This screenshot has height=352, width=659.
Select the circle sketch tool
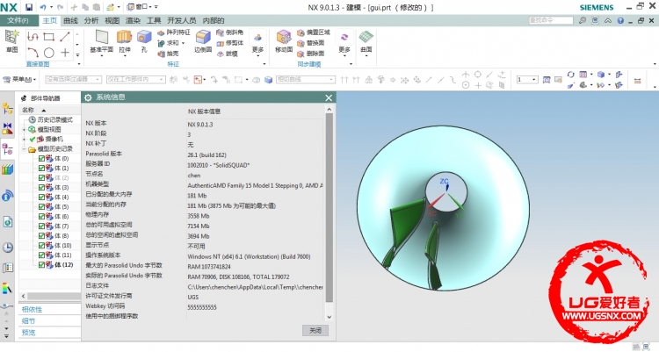coord(48,53)
